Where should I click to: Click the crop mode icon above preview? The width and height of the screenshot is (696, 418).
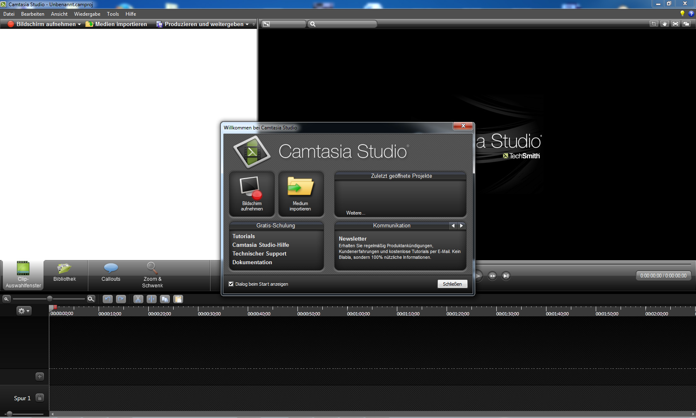coord(654,24)
